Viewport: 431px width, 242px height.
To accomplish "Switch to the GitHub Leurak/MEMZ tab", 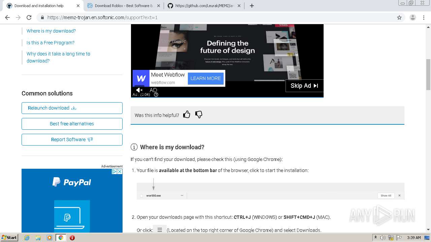I will (205, 6).
